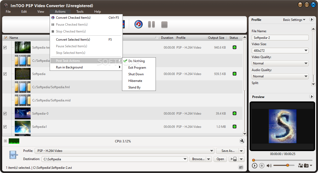Click the effects comparison star icon
Screen dimensions: 318x173
tap(300, 166)
